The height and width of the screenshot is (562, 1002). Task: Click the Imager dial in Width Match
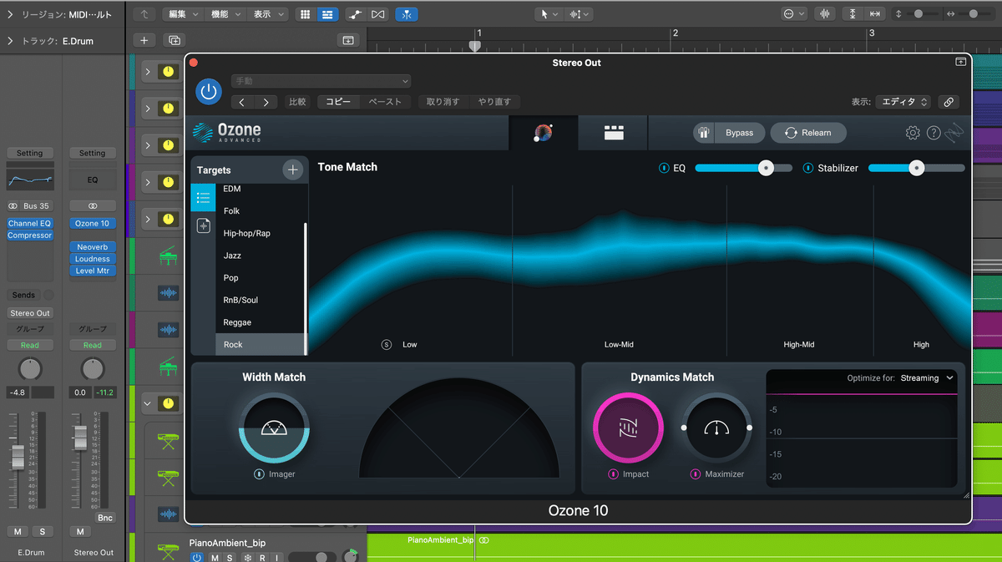[x=275, y=428]
